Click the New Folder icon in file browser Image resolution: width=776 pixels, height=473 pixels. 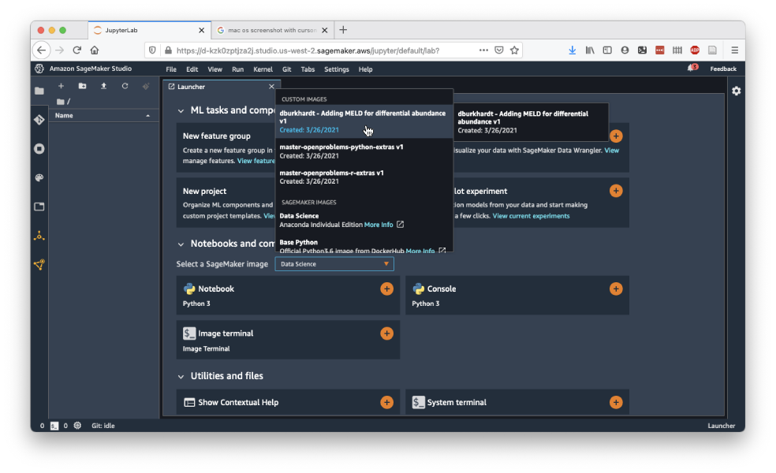[82, 86]
